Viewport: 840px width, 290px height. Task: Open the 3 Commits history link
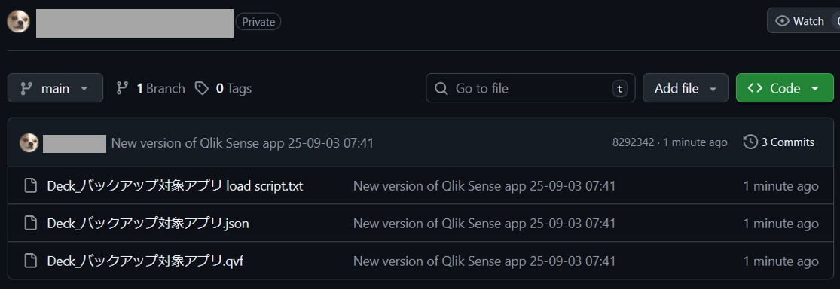coord(779,142)
